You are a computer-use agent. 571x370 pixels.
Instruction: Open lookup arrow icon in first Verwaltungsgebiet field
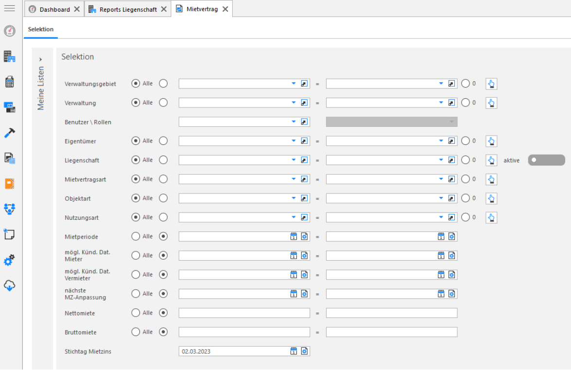click(304, 84)
